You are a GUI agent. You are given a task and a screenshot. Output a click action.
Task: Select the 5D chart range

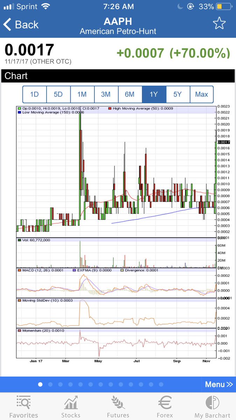[x=58, y=94]
